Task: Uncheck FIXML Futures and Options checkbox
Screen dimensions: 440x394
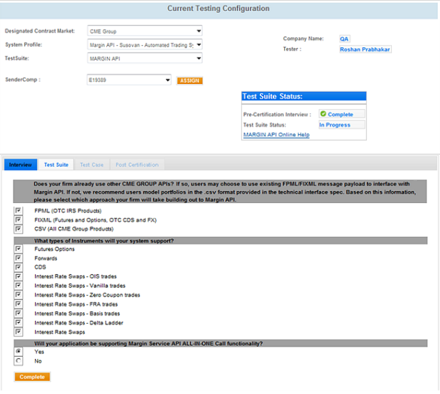Action: coord(18,220)
